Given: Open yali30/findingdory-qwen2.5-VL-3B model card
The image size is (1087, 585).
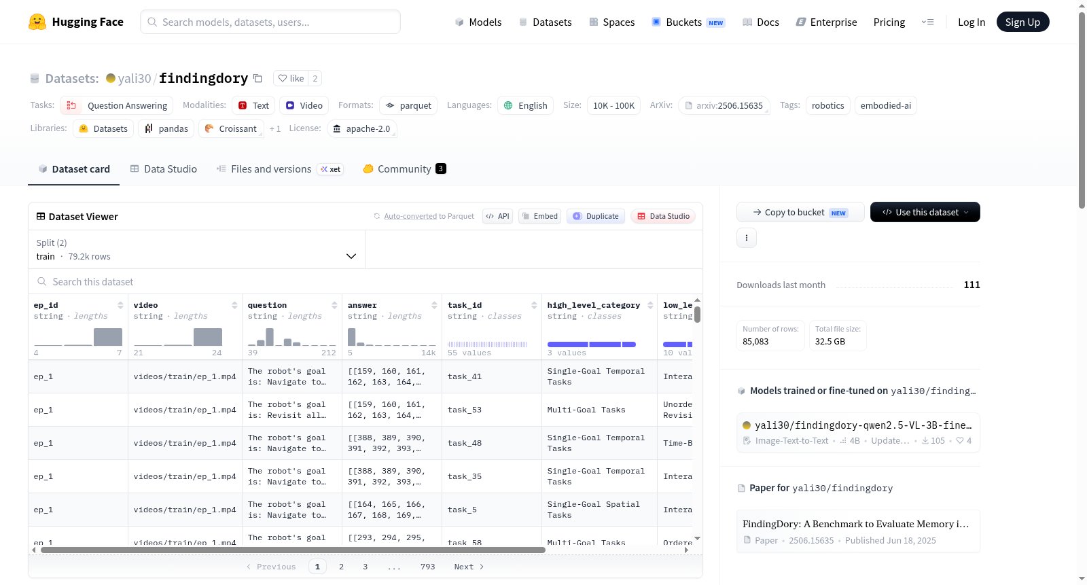Looking at the screenshot, I should pyautogui.click(x=858, y=433).
